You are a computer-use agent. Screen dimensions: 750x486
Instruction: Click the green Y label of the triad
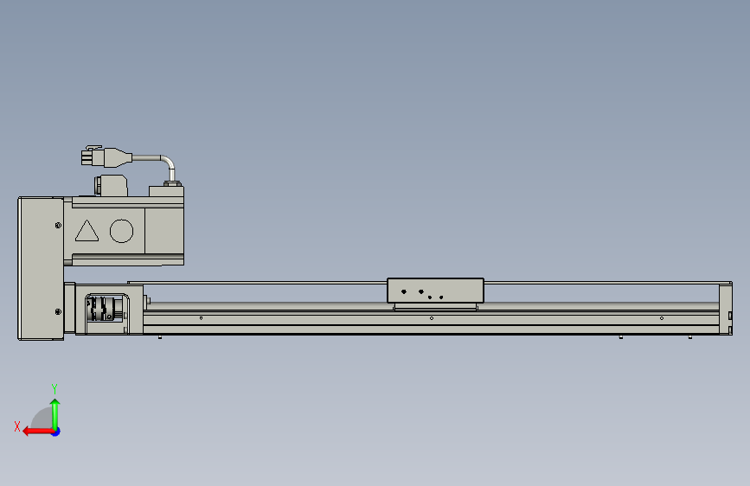coord(54,389)
